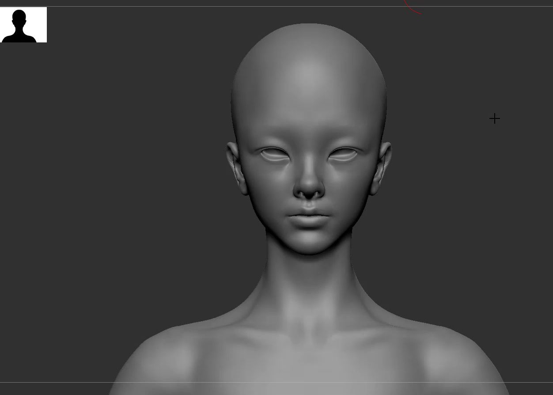Click the eye on the right side
This screenshot has height=395, width=553.
tap(343, 155)
